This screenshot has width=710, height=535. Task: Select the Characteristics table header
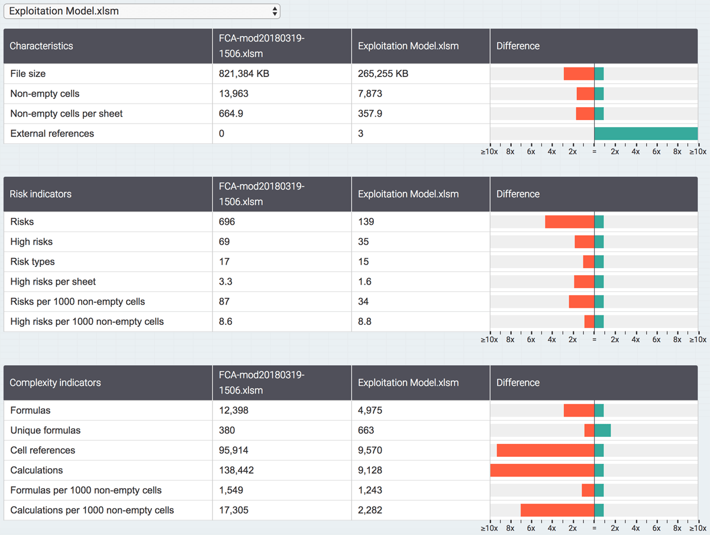click(41, 46)
